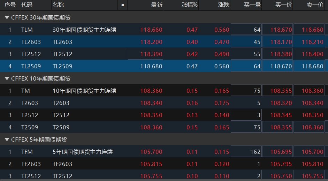Click T2603 bid volume 5

pyautogui.click(x=259, y=103)
